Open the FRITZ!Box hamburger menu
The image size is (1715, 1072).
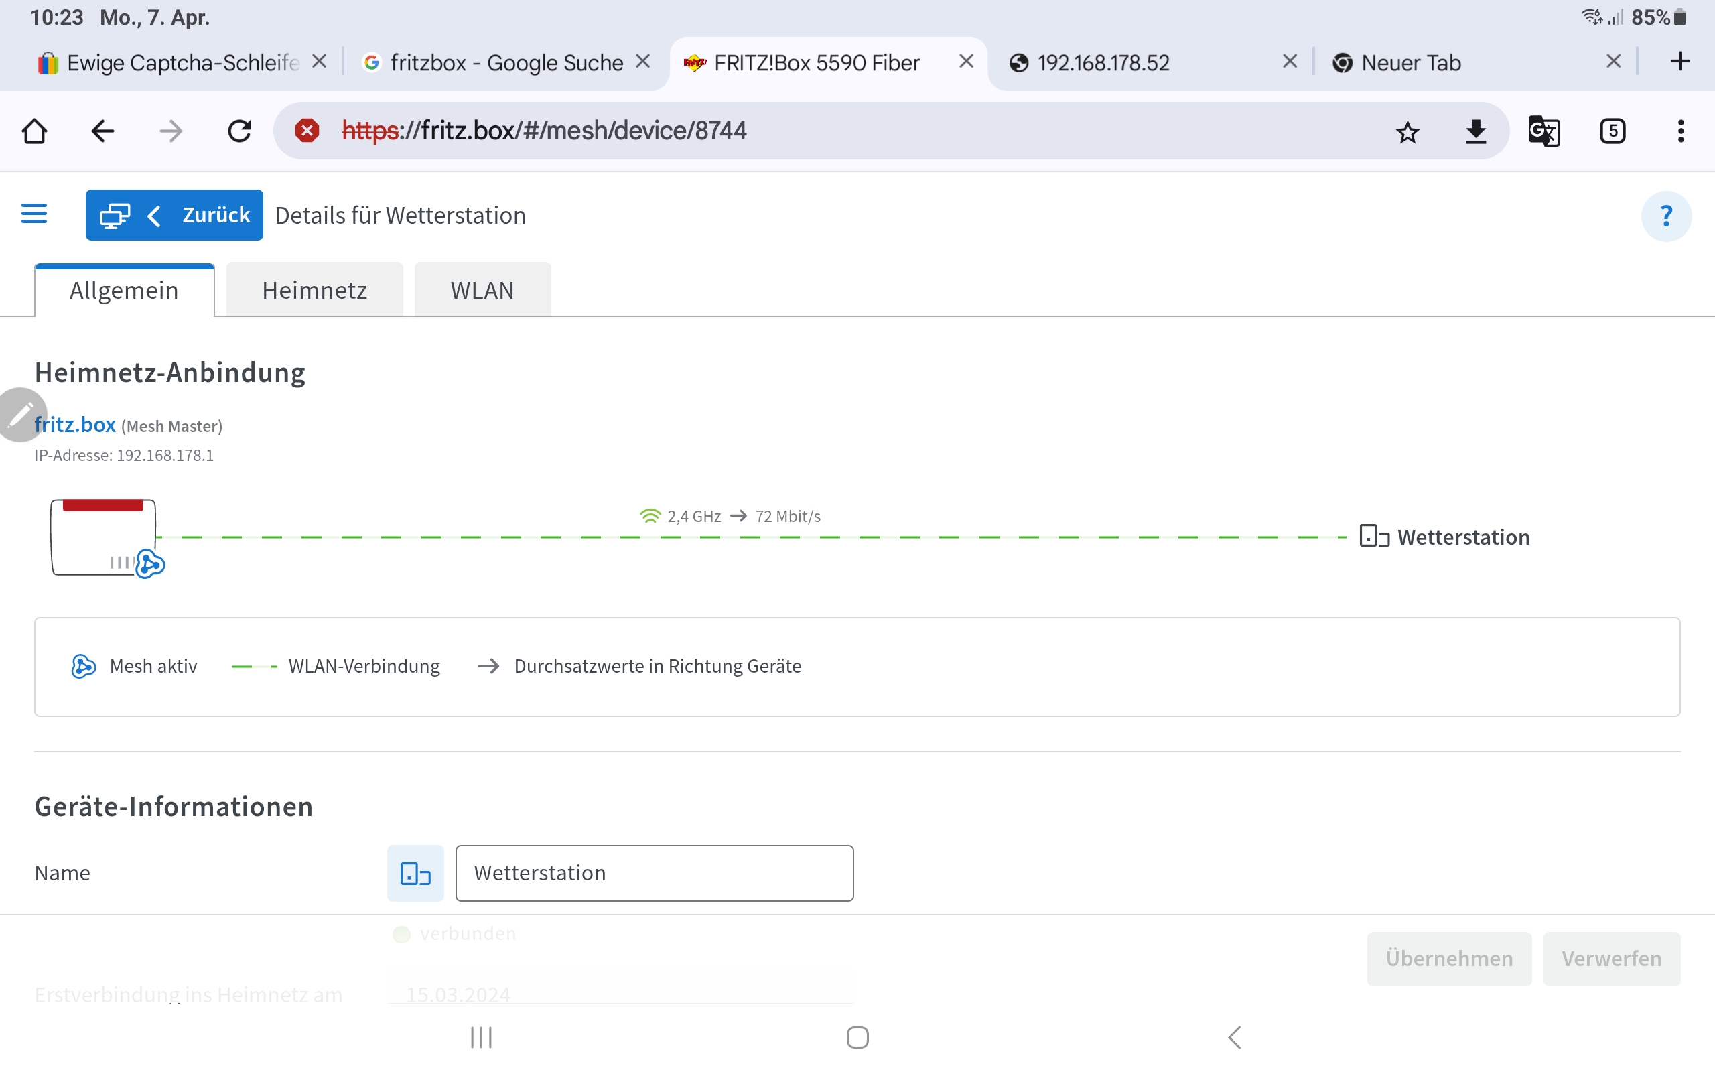pyautogui.click(x=33, y=214)
